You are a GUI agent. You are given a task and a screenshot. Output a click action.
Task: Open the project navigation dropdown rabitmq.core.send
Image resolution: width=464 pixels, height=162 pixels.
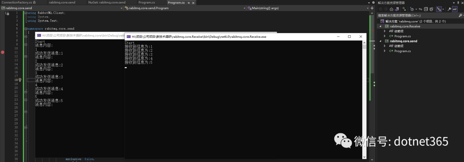[62, 8]
